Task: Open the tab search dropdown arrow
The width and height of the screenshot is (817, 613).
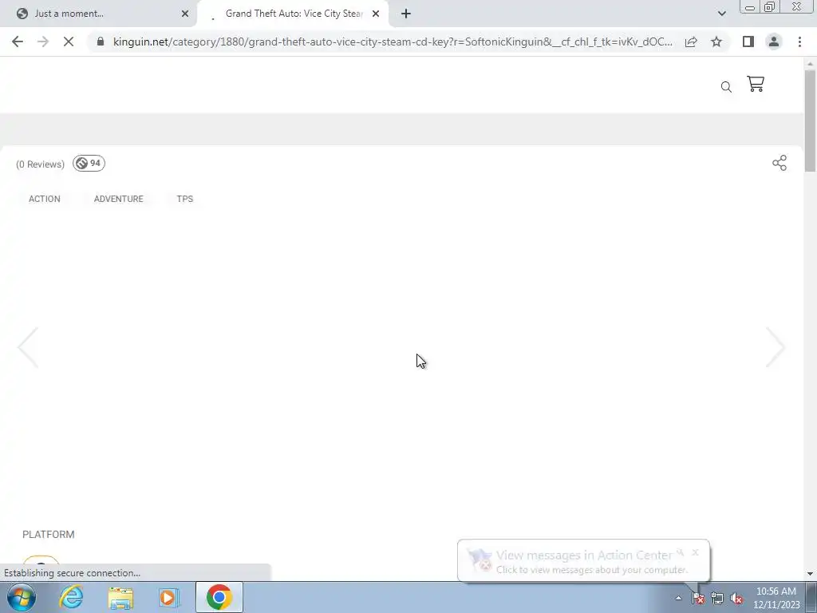Action: pos(721,14)
